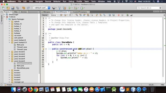Switch to the Services panel tab

click(24, 12)
